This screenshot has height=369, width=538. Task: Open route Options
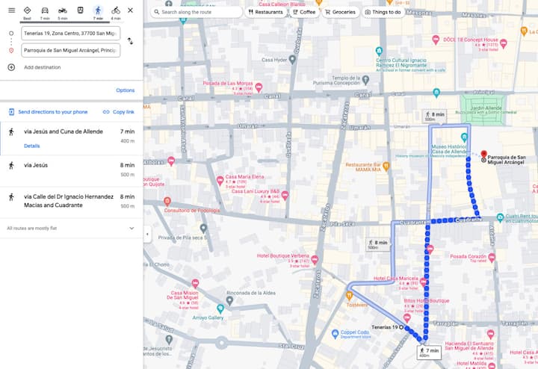coord(125,90)
